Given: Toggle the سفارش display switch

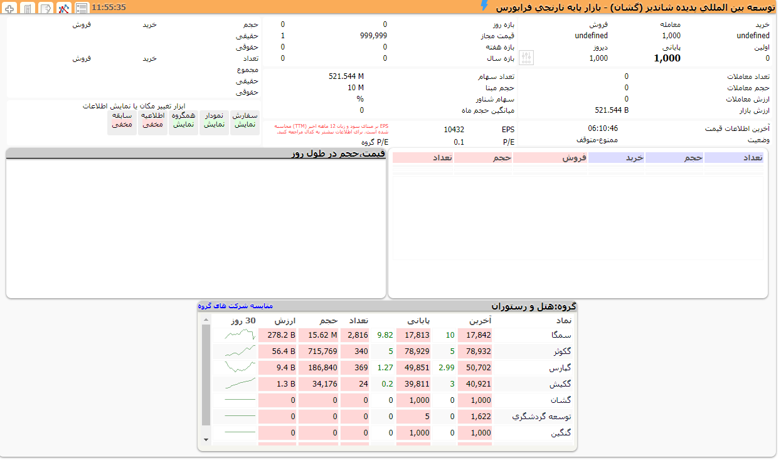Looking at the screenshot, I should coord(245,120).
